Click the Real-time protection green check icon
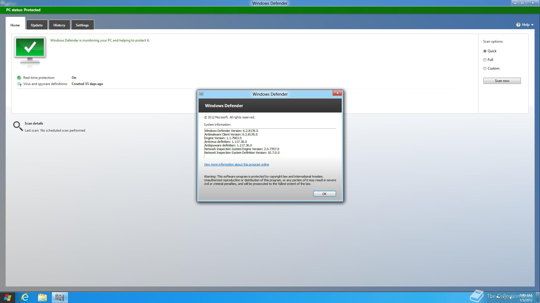The height and width of the screenshot is (303, 540). click(x=19, y=78)
